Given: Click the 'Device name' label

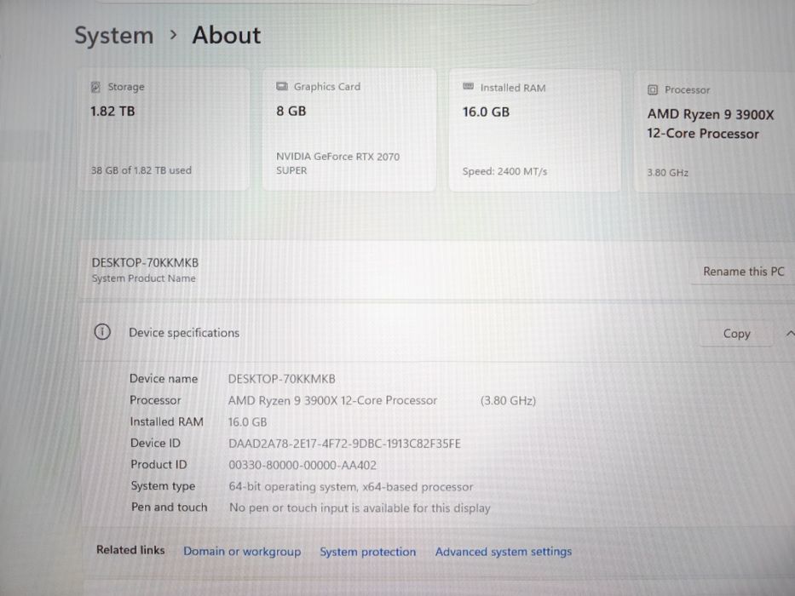Looking at the screenshot, I should 164,379.
